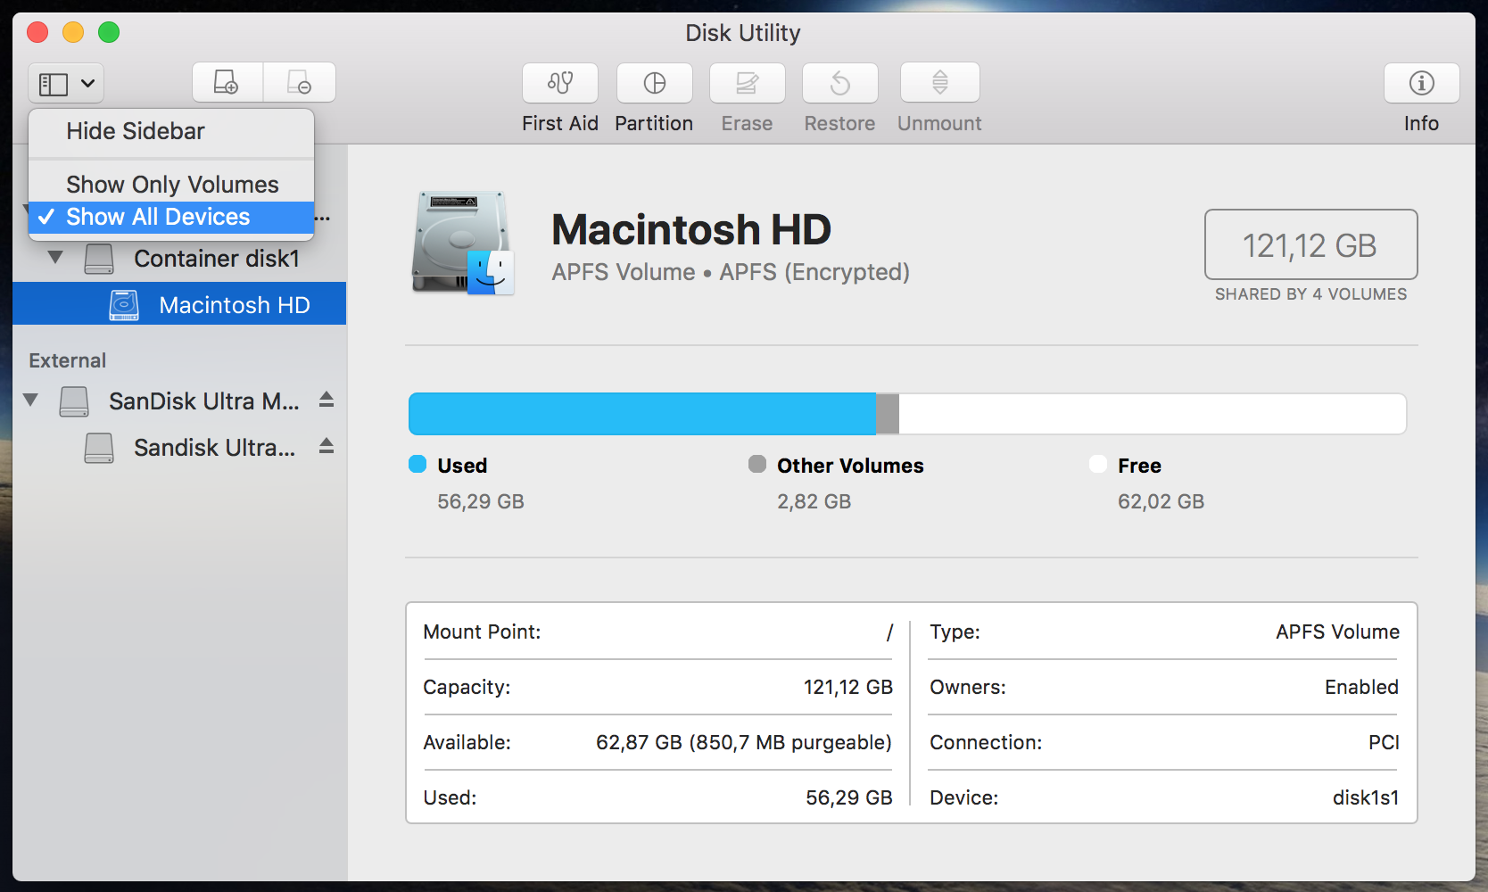This screenshot has width=1488, height=892.
Task: Click the SHARED BY 4 VOLUMES label
Action: point(1310,294)
